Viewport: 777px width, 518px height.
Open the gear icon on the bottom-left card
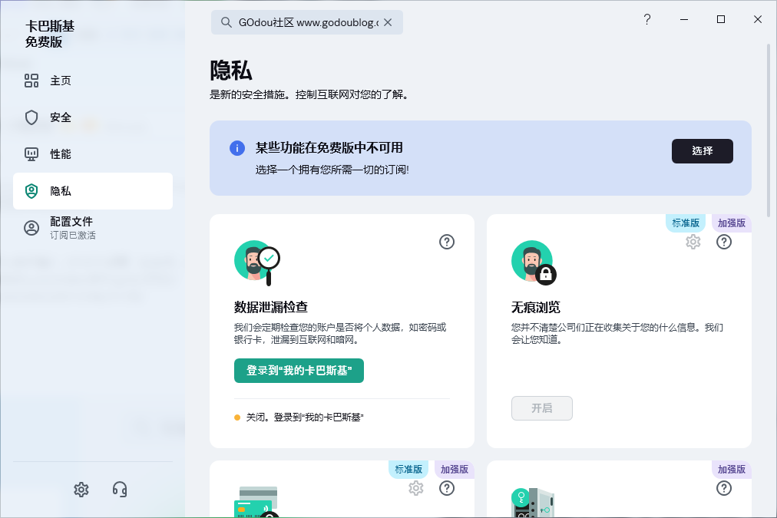415,488
